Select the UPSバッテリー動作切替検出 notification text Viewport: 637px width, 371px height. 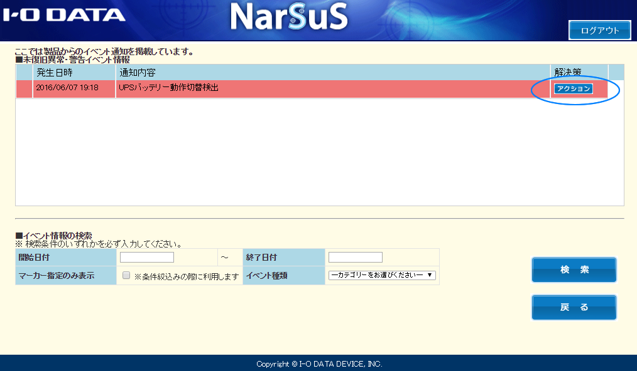pyautogui.click(x=168, y=88)
